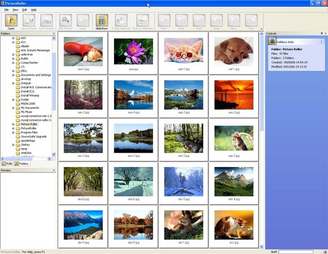Collapse the Folders Info section chevron
The width and height of the screenshot is (328, 254).
(x=321, y=41)
